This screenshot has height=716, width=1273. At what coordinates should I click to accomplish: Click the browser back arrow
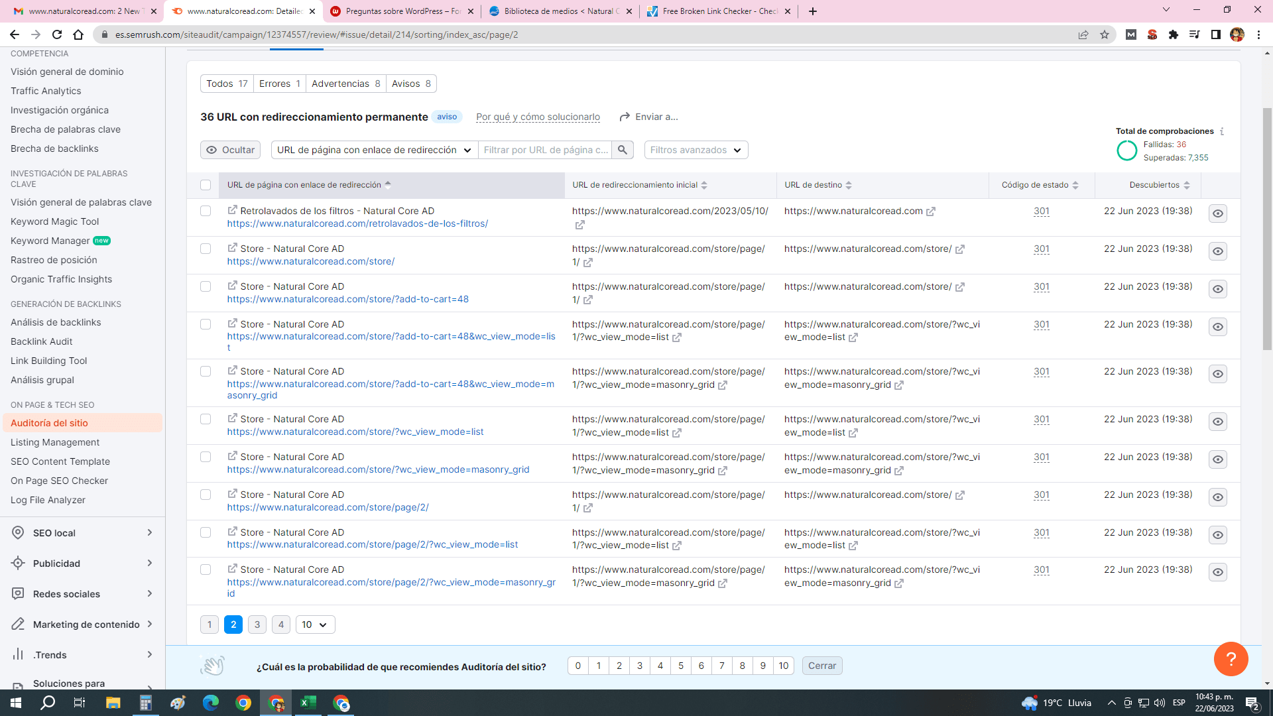pos(15,34)
